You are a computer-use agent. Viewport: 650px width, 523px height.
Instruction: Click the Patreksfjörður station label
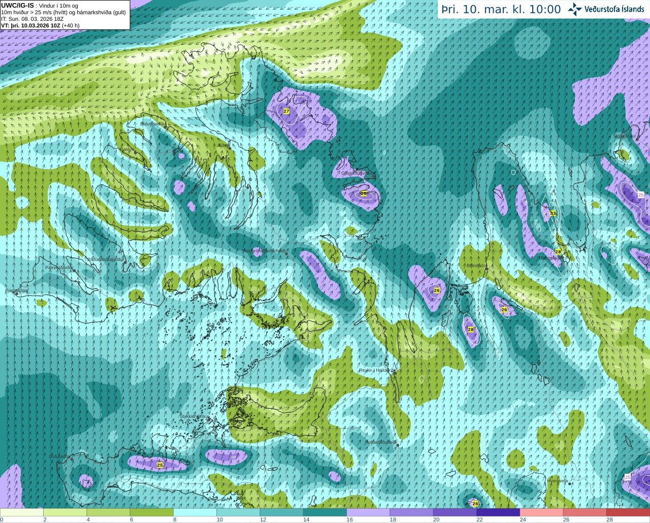pyautogui.click(x=59, y=267)
